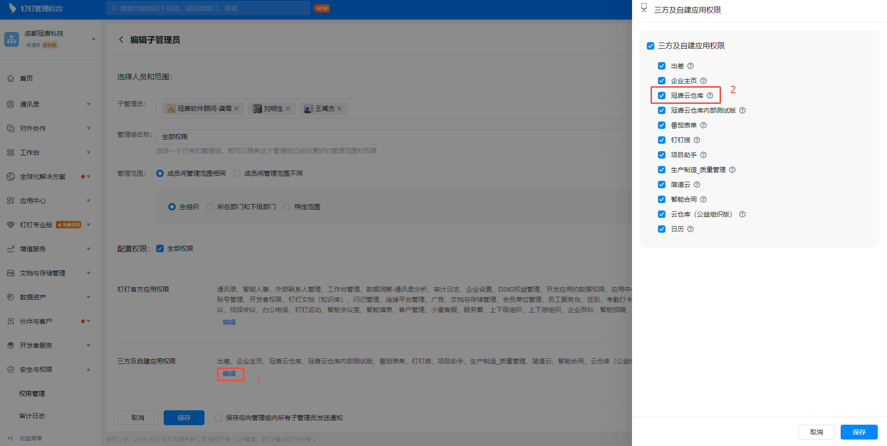Viewport: 887px width, 446px height.
Task: Uncheck the 简道云 permission
Action: pyautogui.click(x=662, y=185)
